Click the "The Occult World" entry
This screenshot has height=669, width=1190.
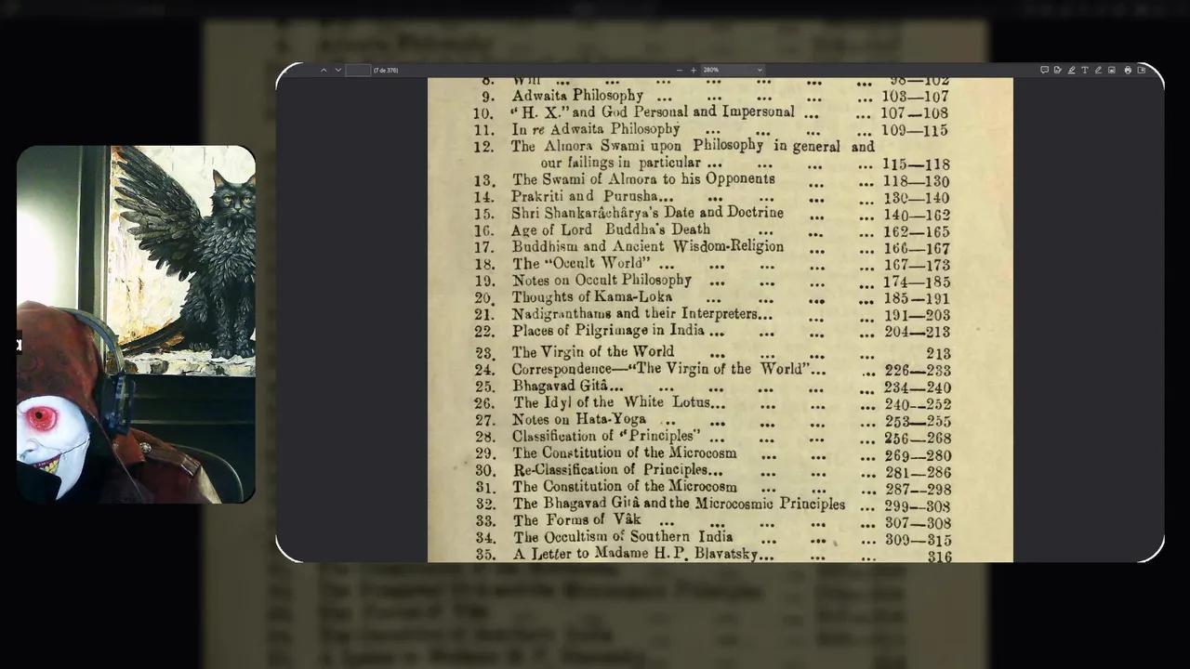(x=579, y=264)
